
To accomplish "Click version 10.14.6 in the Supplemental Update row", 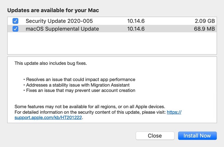I will [136, 29].
